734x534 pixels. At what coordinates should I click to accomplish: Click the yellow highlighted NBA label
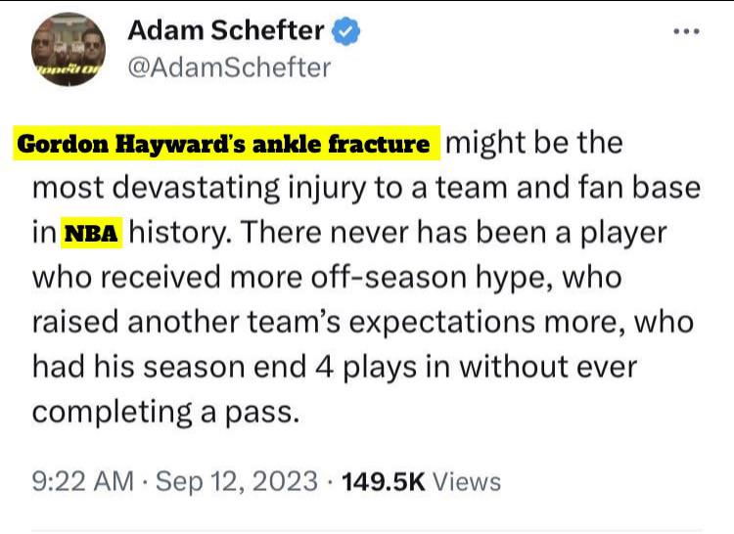pyautogui.click(x=91, y=235)
